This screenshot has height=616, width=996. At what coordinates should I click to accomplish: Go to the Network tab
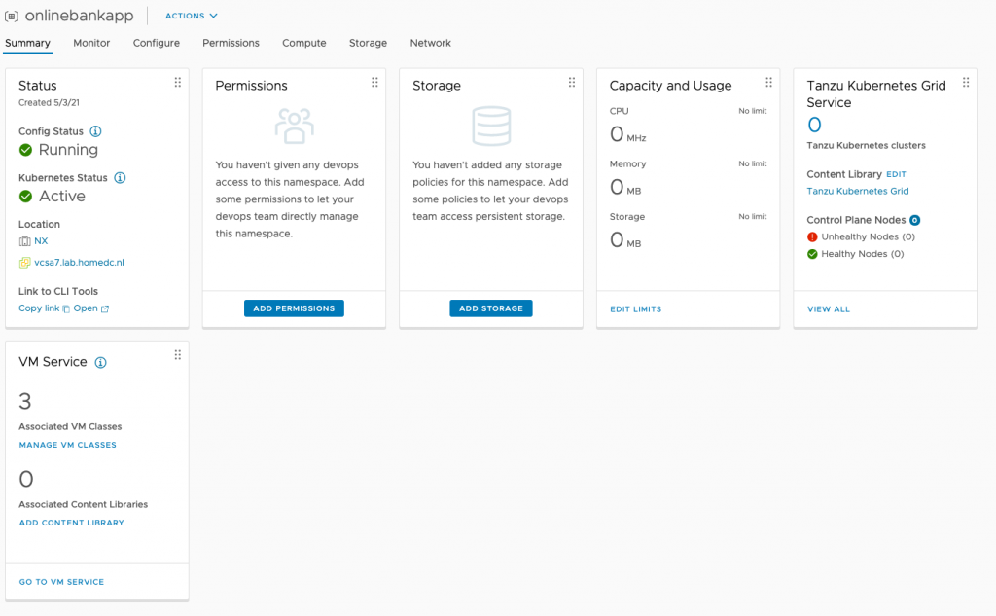tap(430, 43)
